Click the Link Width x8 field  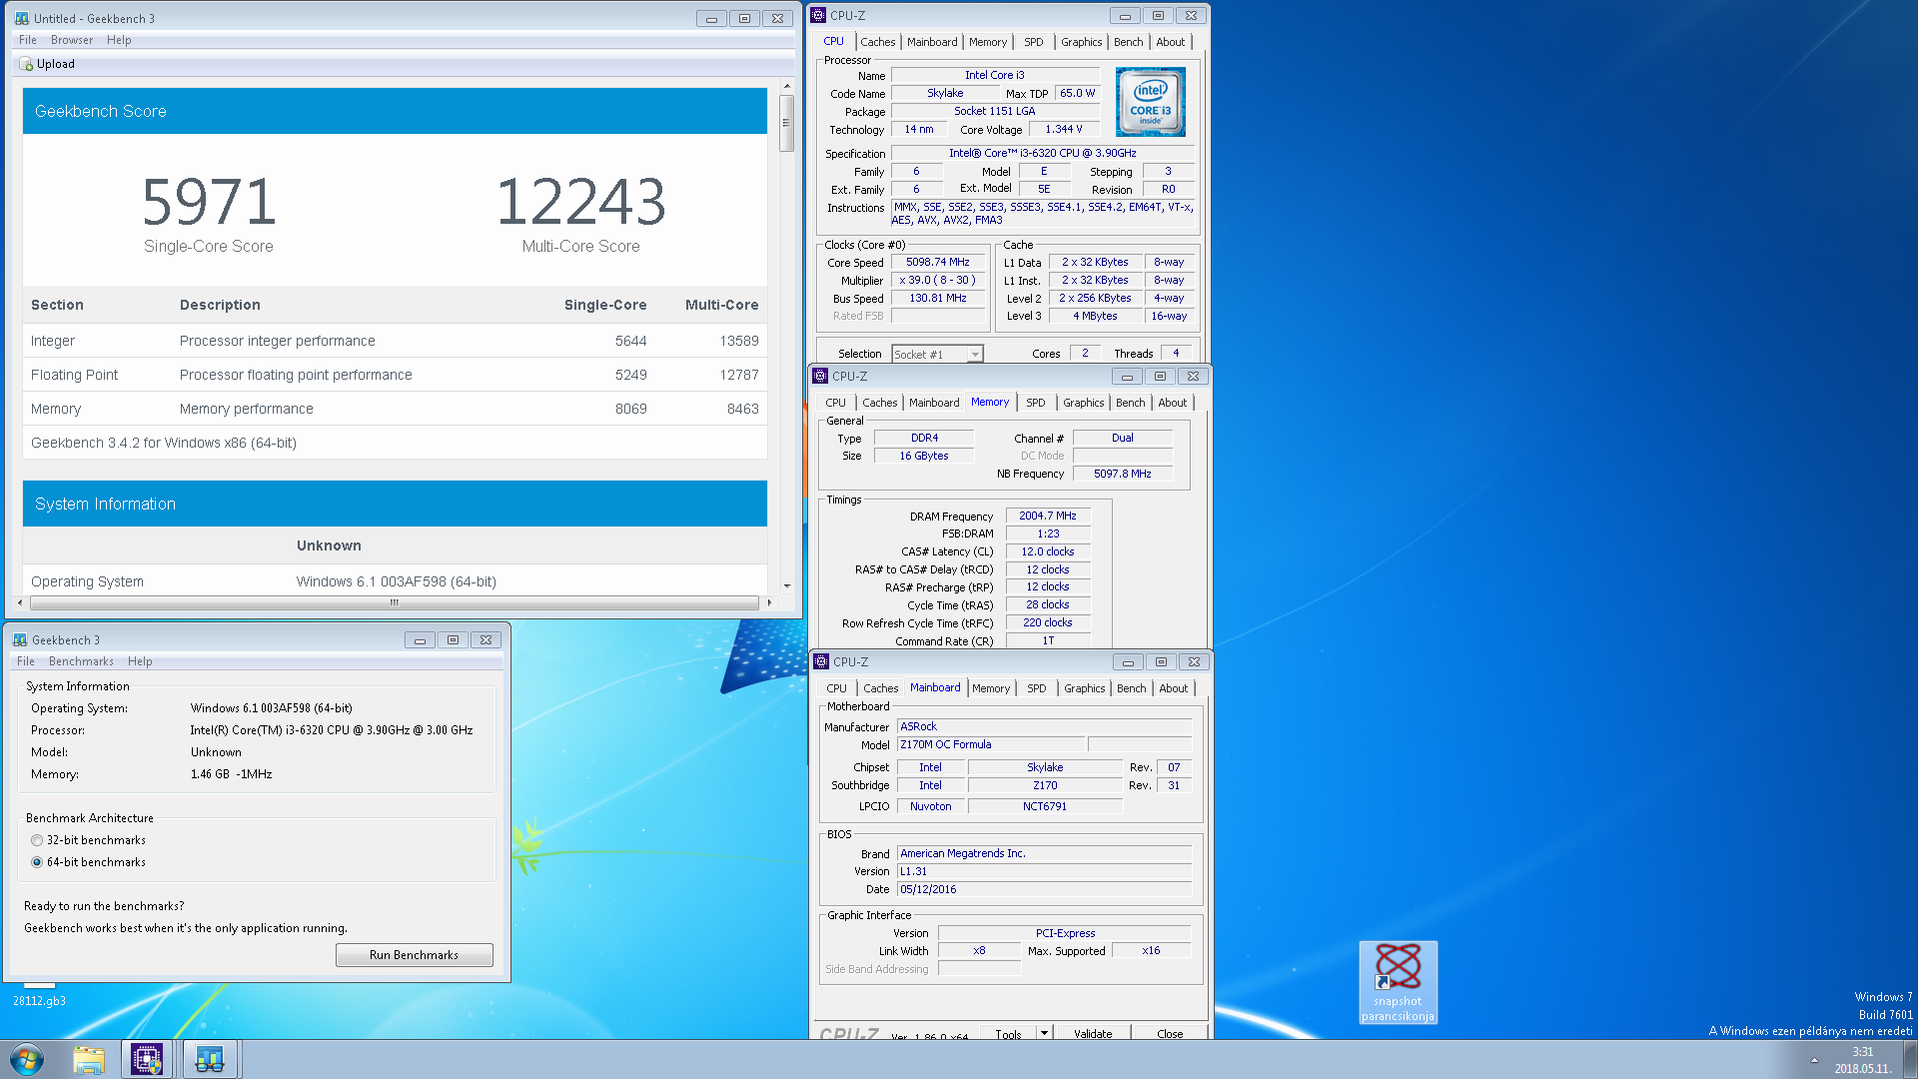pyautogui.click(x=979, y=950)
